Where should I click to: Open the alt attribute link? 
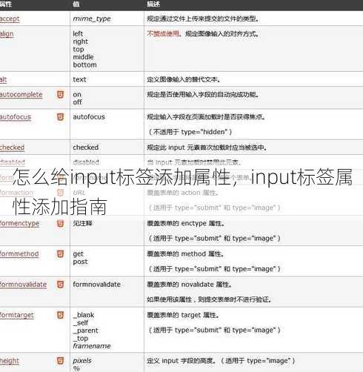pyautogui.click(x=4, y=79)
